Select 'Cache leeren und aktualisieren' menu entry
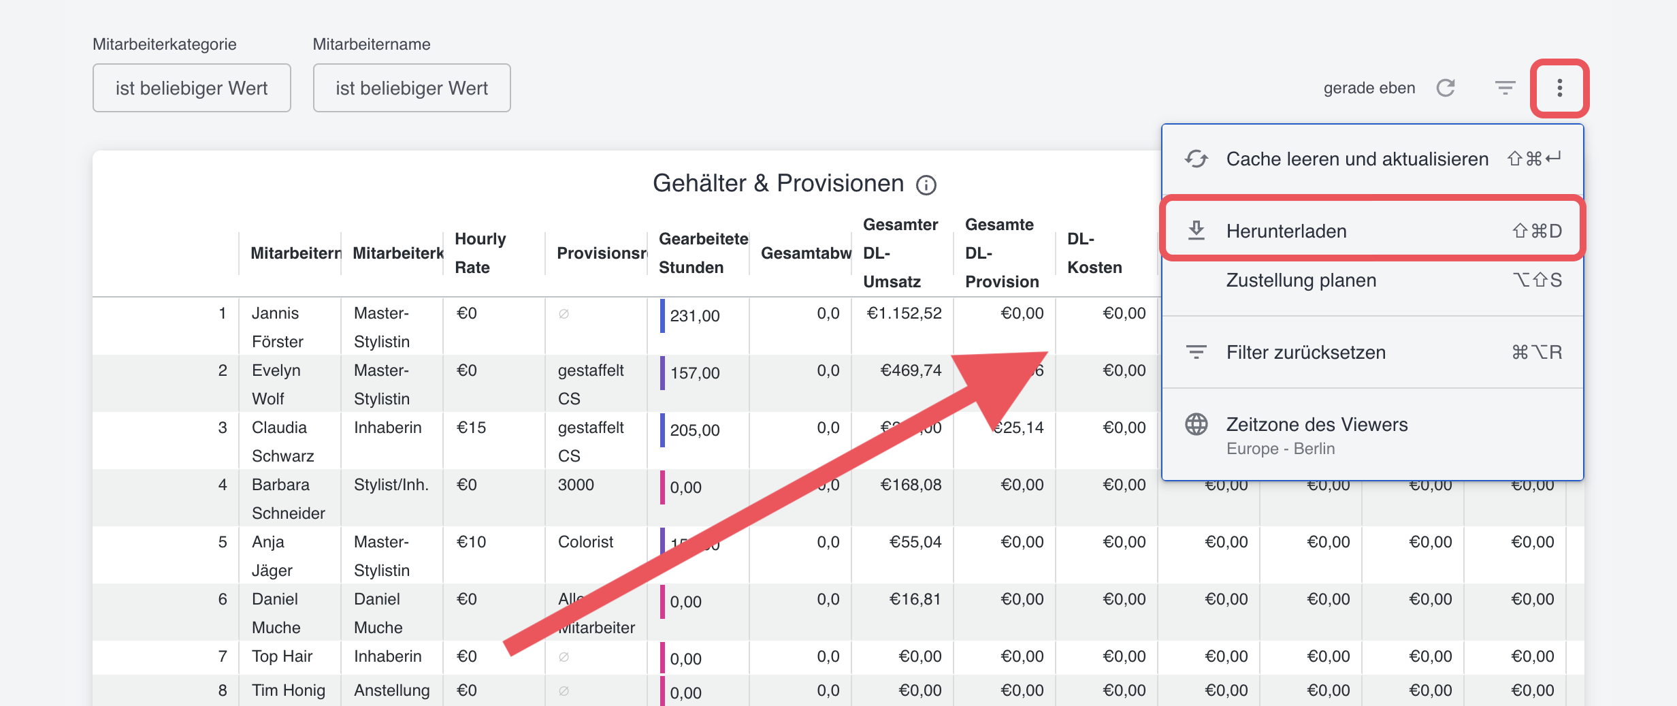Screen dimensions: 1677x706 (1372, 159)
